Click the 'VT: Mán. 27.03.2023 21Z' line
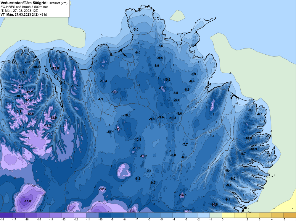This screenshot has width=296, height=221. [19, 14]
